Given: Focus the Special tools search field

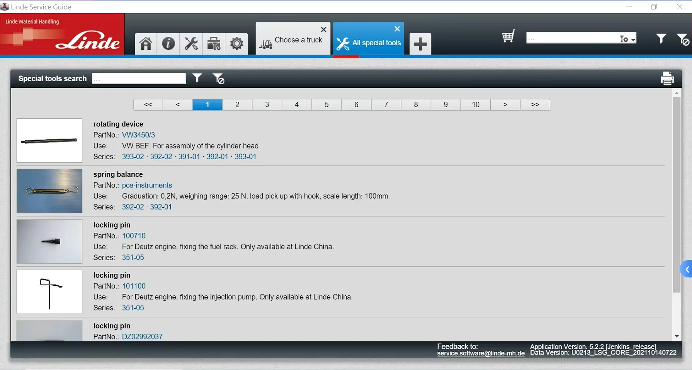Looking at the screenshot, I should tap(139, 78).
